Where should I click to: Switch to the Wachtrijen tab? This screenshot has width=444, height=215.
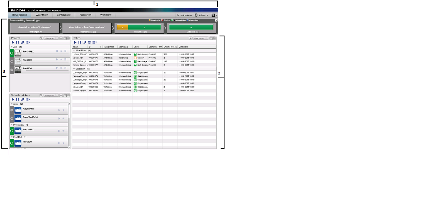pos(42,15)
